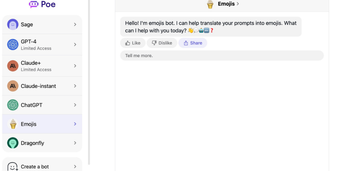Choose the Claude+ avatar icon
The height and width of the screenshot is (171, 350).
click(x=13, y=66)
